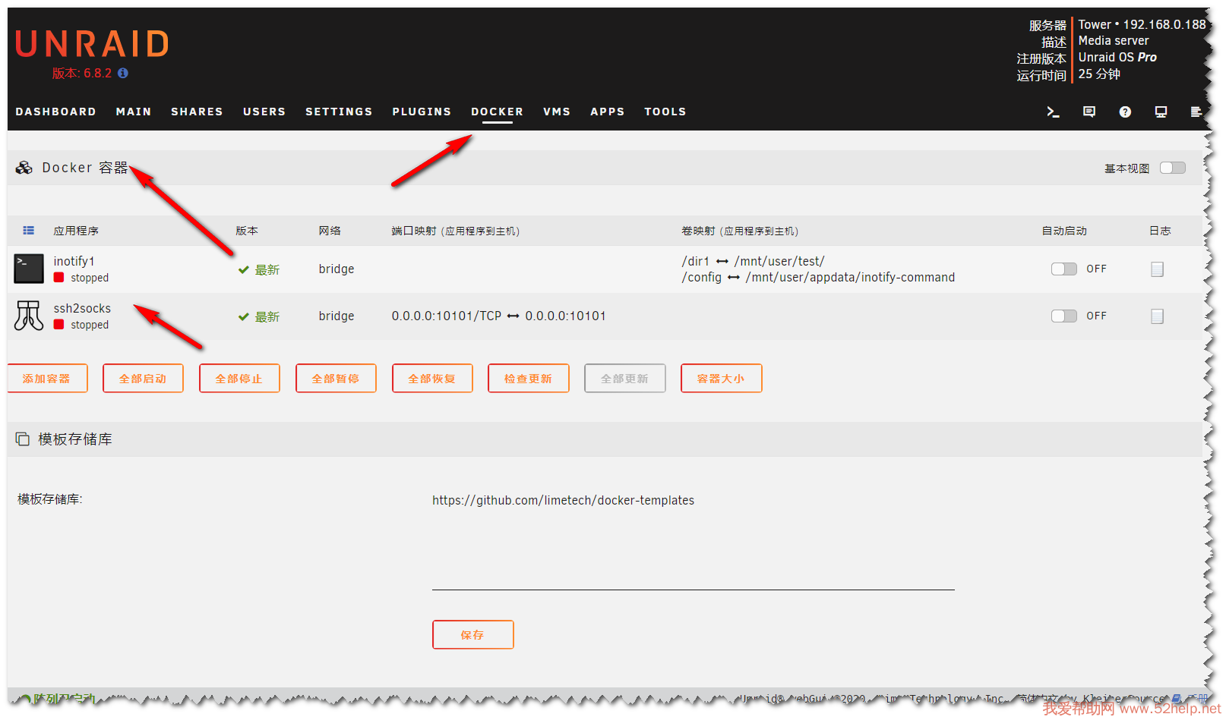
Task: Expand the container list via list icon
Action: coord(29,231)
